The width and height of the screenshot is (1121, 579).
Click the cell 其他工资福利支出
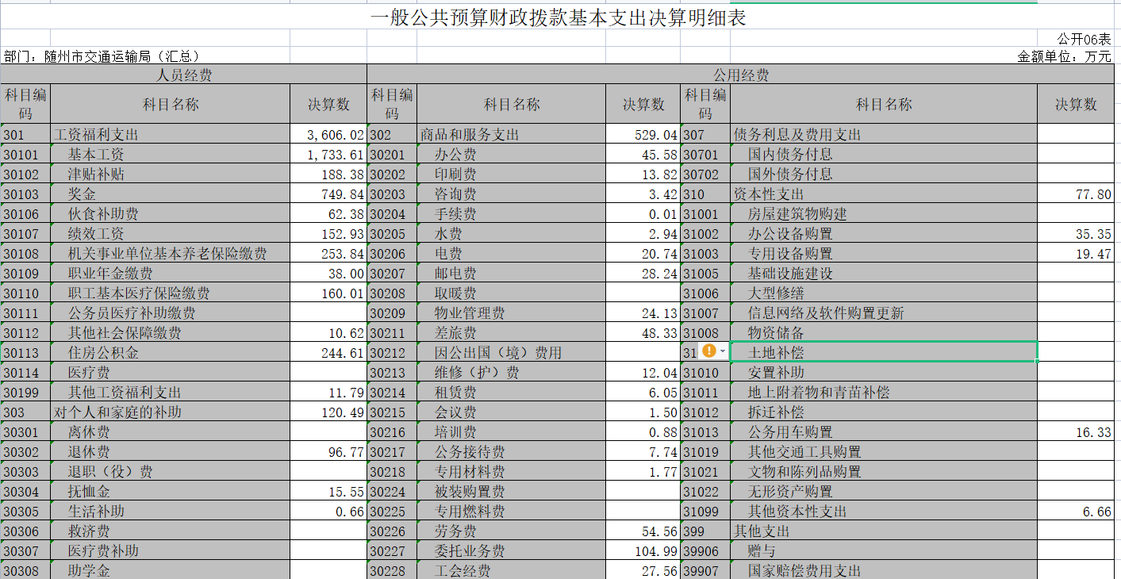(171, 393)
